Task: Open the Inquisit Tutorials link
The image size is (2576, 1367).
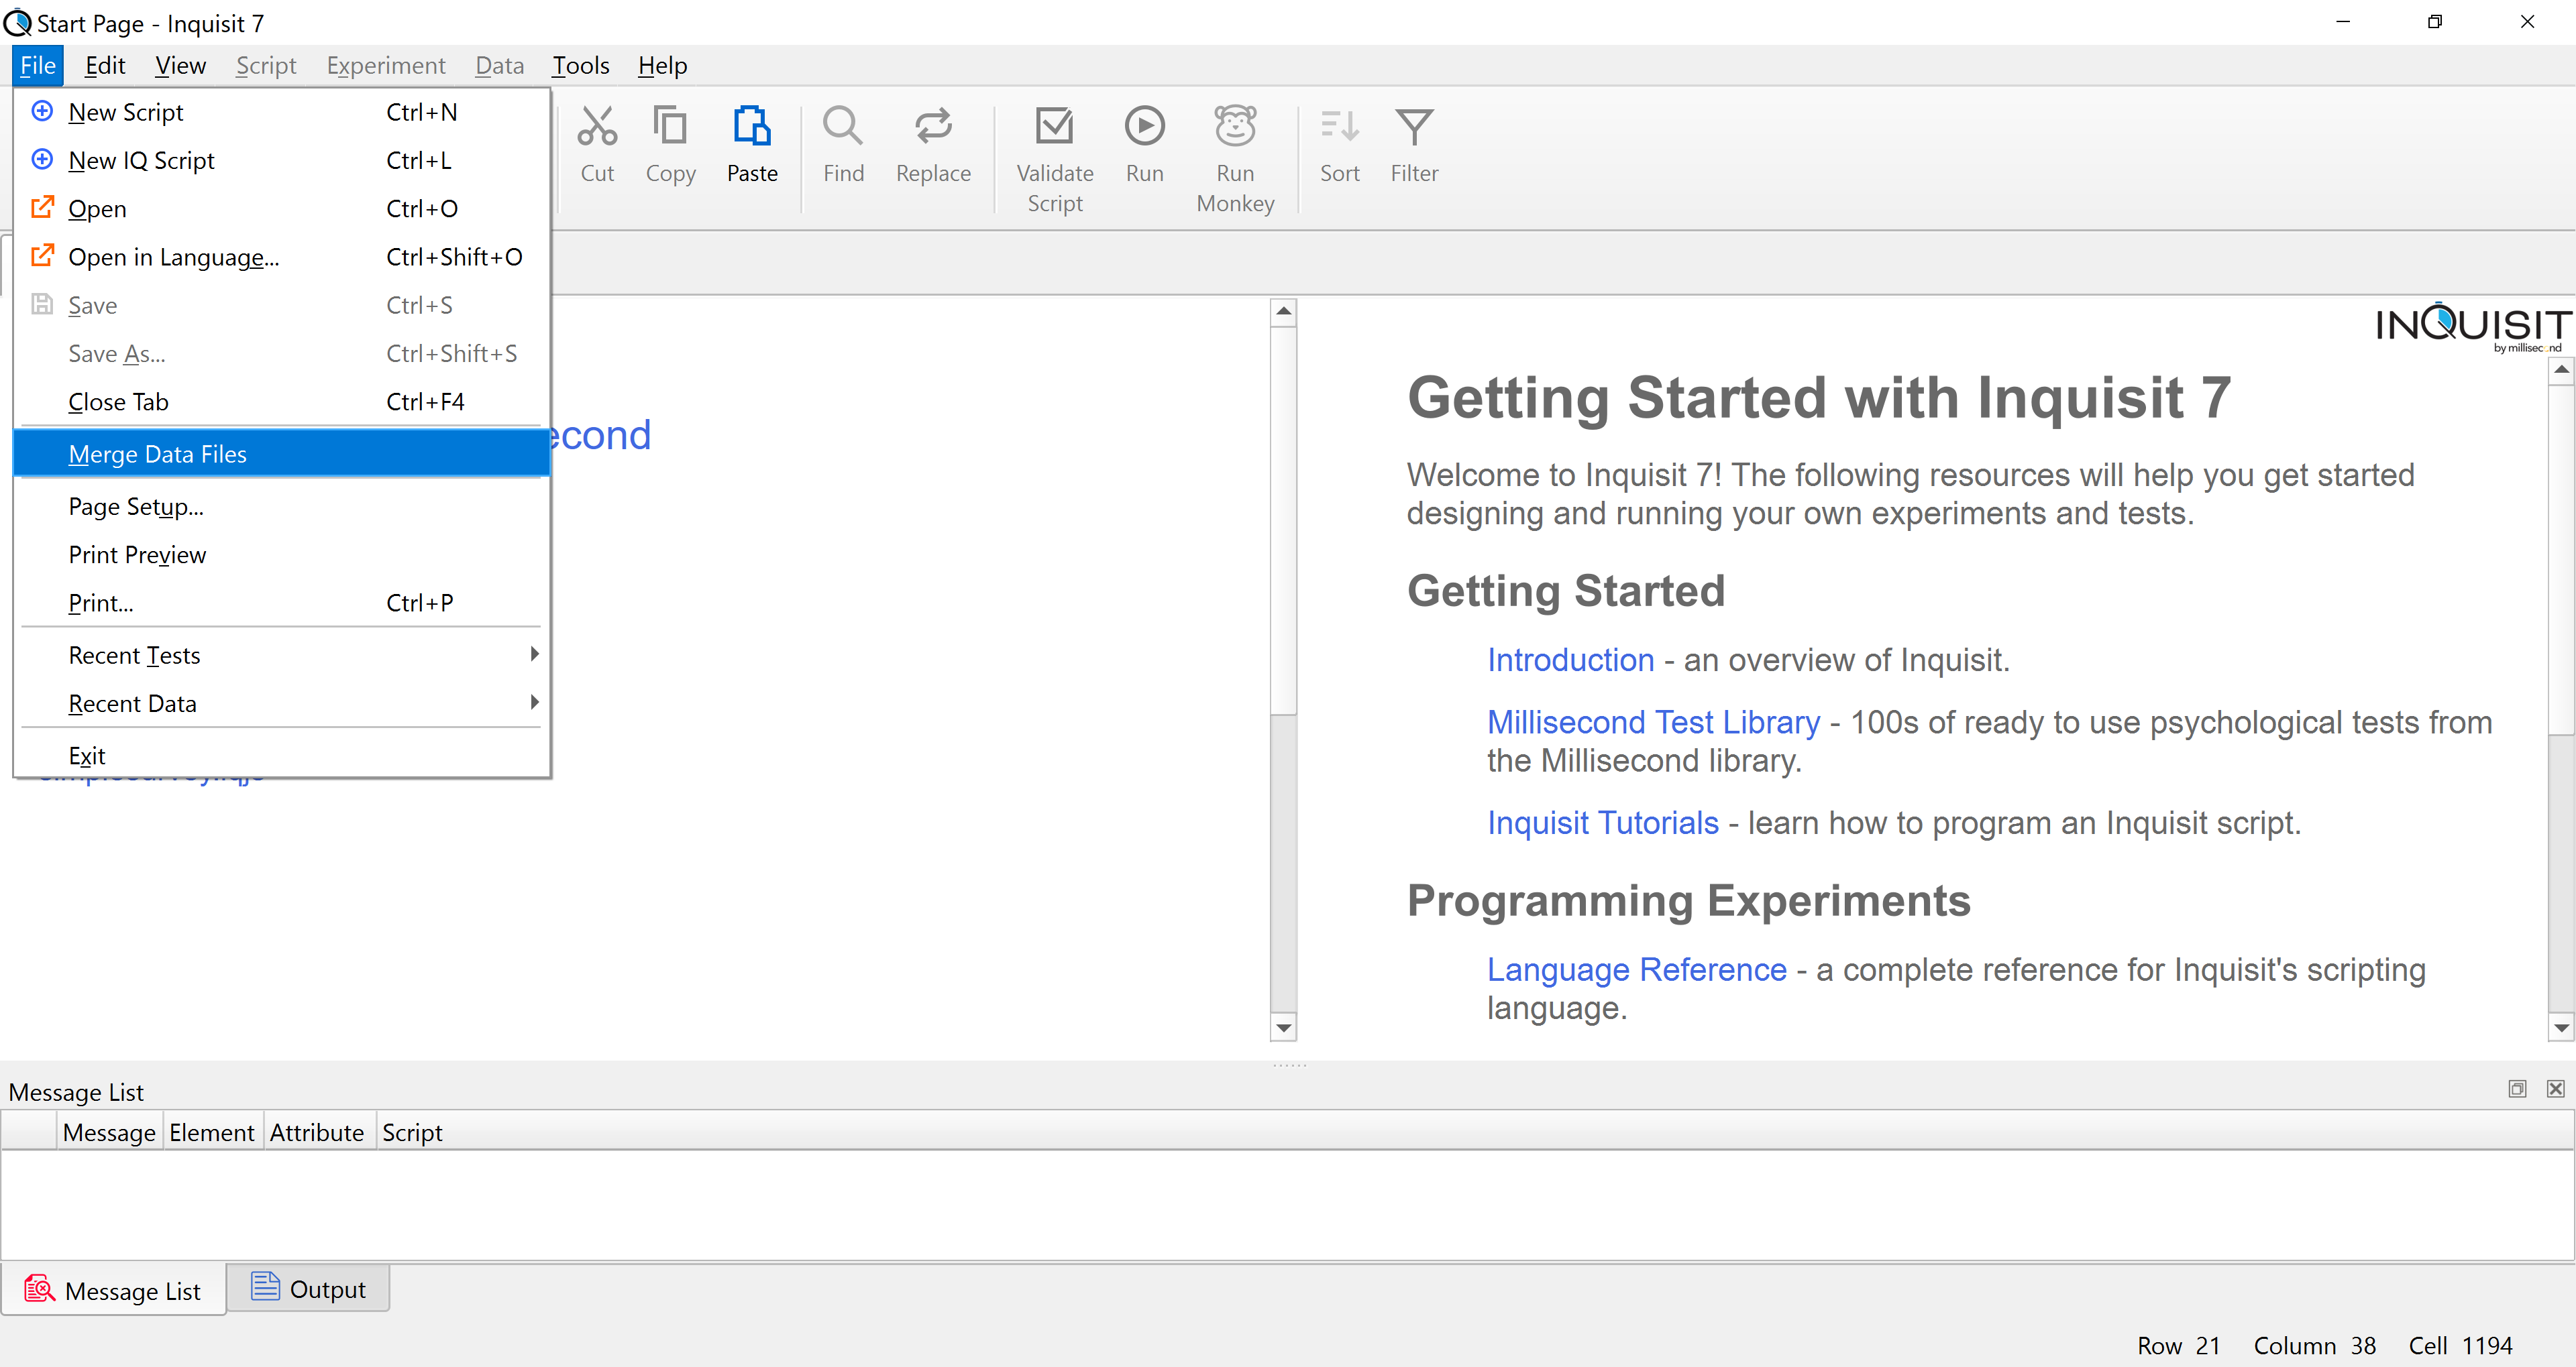Action: coord(1602,823)
